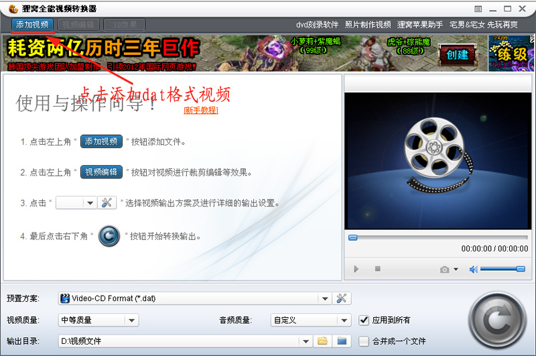Take a snapshot with the camera icon
Image resolution: width=536 pixels, height=356 pixels.
tap(444, 270)
